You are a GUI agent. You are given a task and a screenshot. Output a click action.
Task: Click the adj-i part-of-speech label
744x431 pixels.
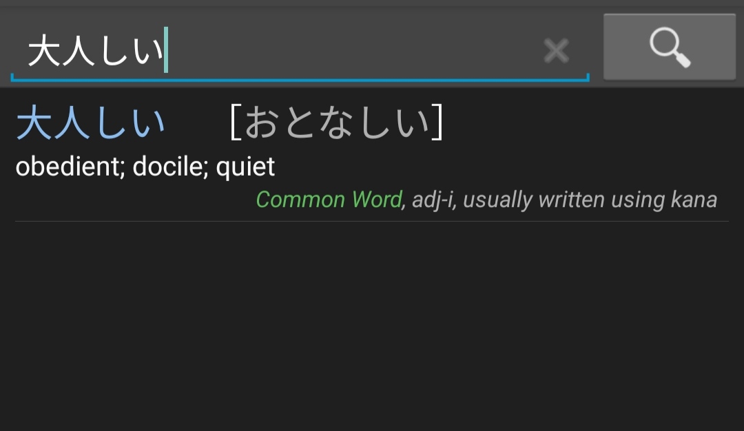433,200
